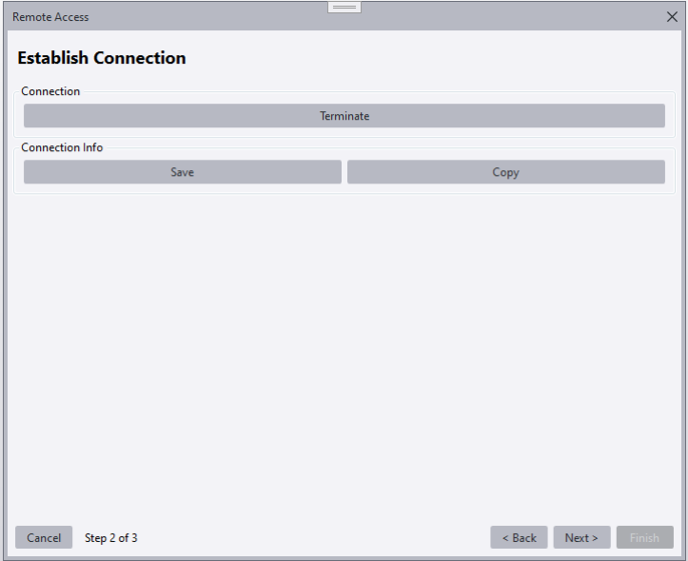Click the greyed-out Finish button
This screenshot has width=688, height=561.
coord(644,537)
